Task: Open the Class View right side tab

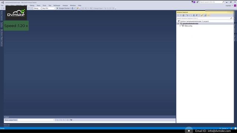Action: tap(235, 38)
